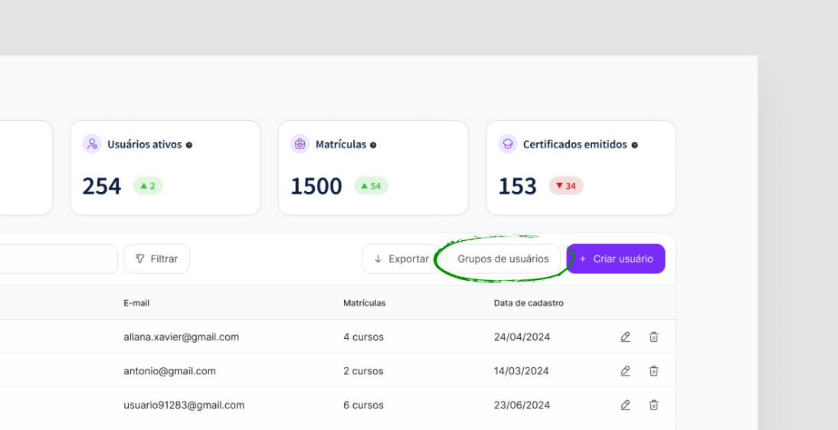This screenshot has width=838, height=430.
Task: Click the 1500 matrículas value
Action: (316, 186)
